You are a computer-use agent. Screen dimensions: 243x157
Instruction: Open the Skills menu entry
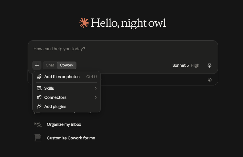[x=67, y=88]
